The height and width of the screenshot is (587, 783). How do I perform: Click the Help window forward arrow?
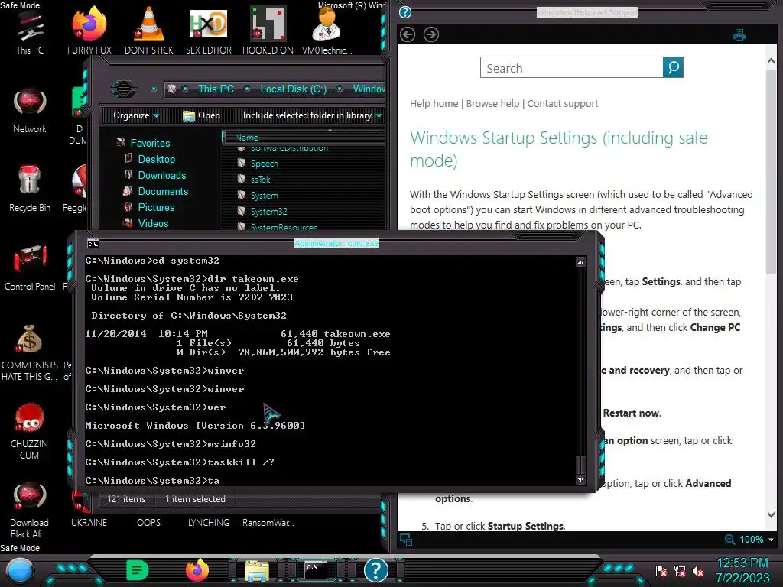click(x=431, y=34)
